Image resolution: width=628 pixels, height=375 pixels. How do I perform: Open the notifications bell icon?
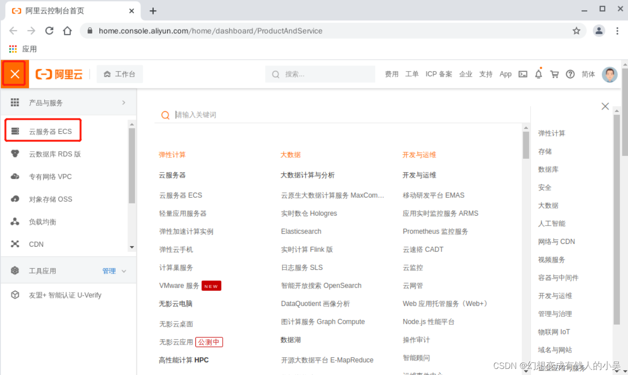pyautogui.click(x=539, y=74)
